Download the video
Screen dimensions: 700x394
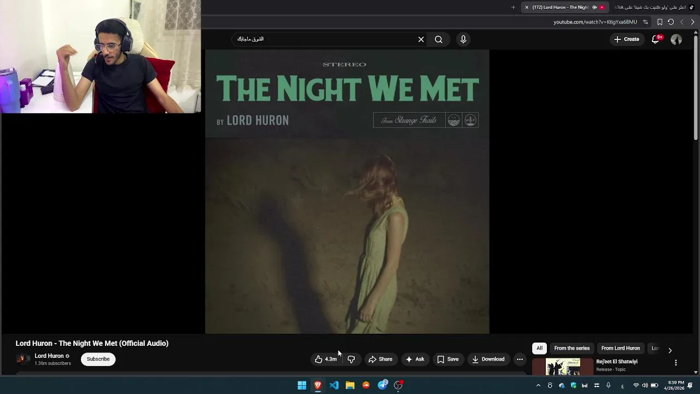point(488,359)
